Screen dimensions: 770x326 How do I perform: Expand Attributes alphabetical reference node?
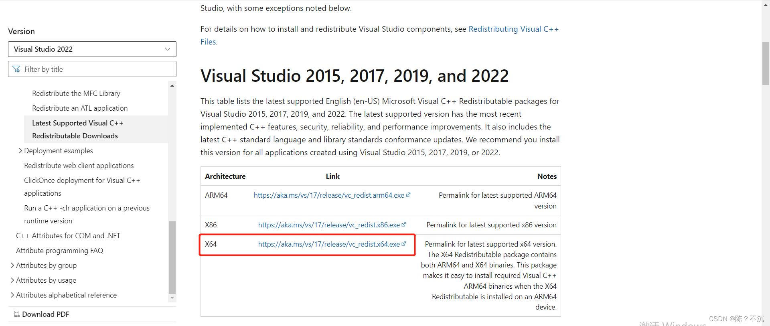tap(12, 295)
